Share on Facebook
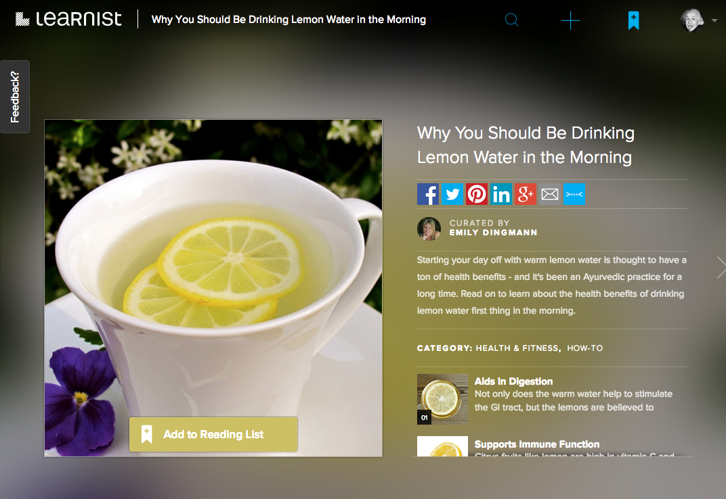Viewport: 726px width, 499px height. (428, 195)
